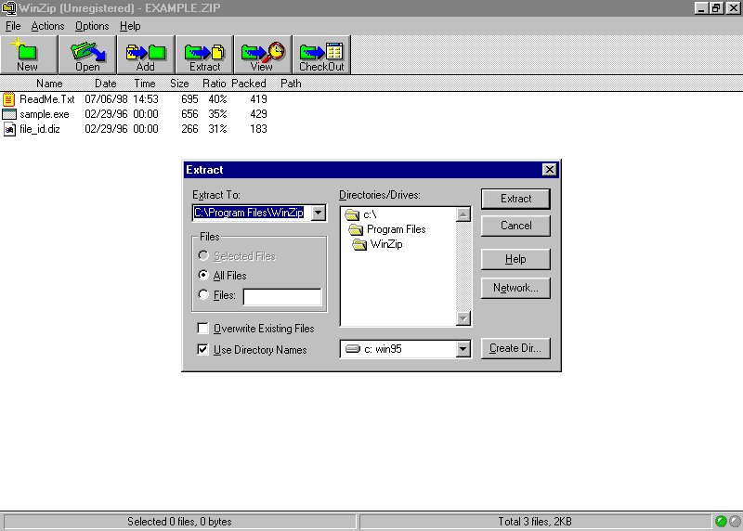
Task: Select WinZip in directory tree
Action: click(386, 244)
